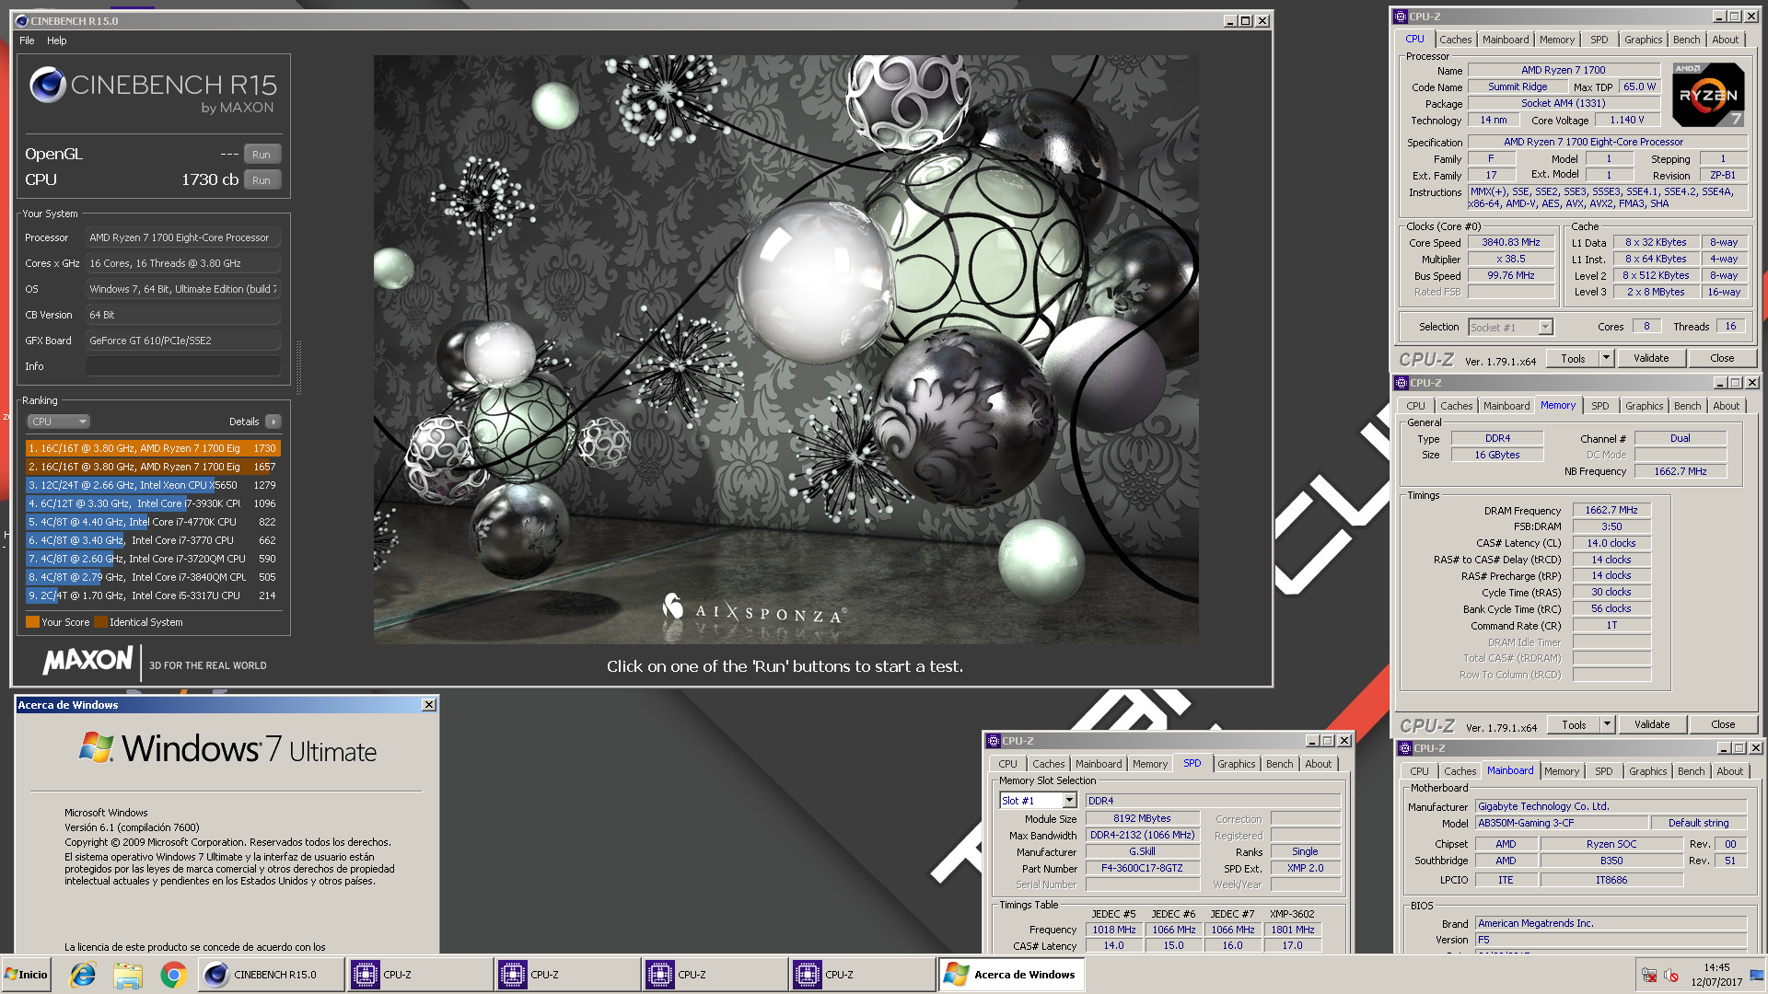1768x994 pixels.
Task: Click the Identical System brown legend swatch
Action: point(100,622)
